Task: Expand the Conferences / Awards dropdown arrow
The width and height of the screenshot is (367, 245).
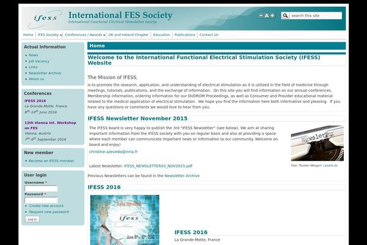Action: pyautogui.click(x=104, y=35)
